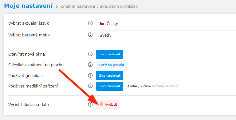Click the red trash can icon
The height and width of the screenshot is (120, 236).
click(102, 104)
